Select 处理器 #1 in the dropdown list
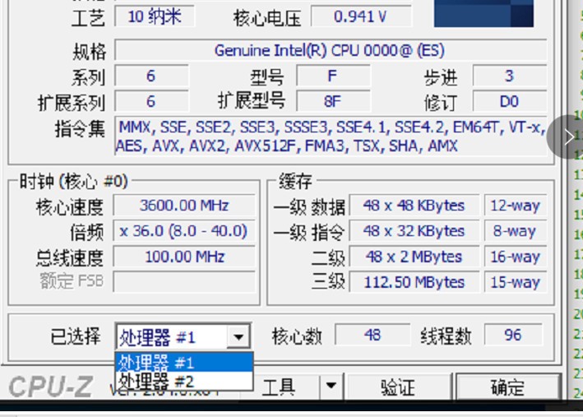Screen dimensions: 583x417 tap(184, 363)
